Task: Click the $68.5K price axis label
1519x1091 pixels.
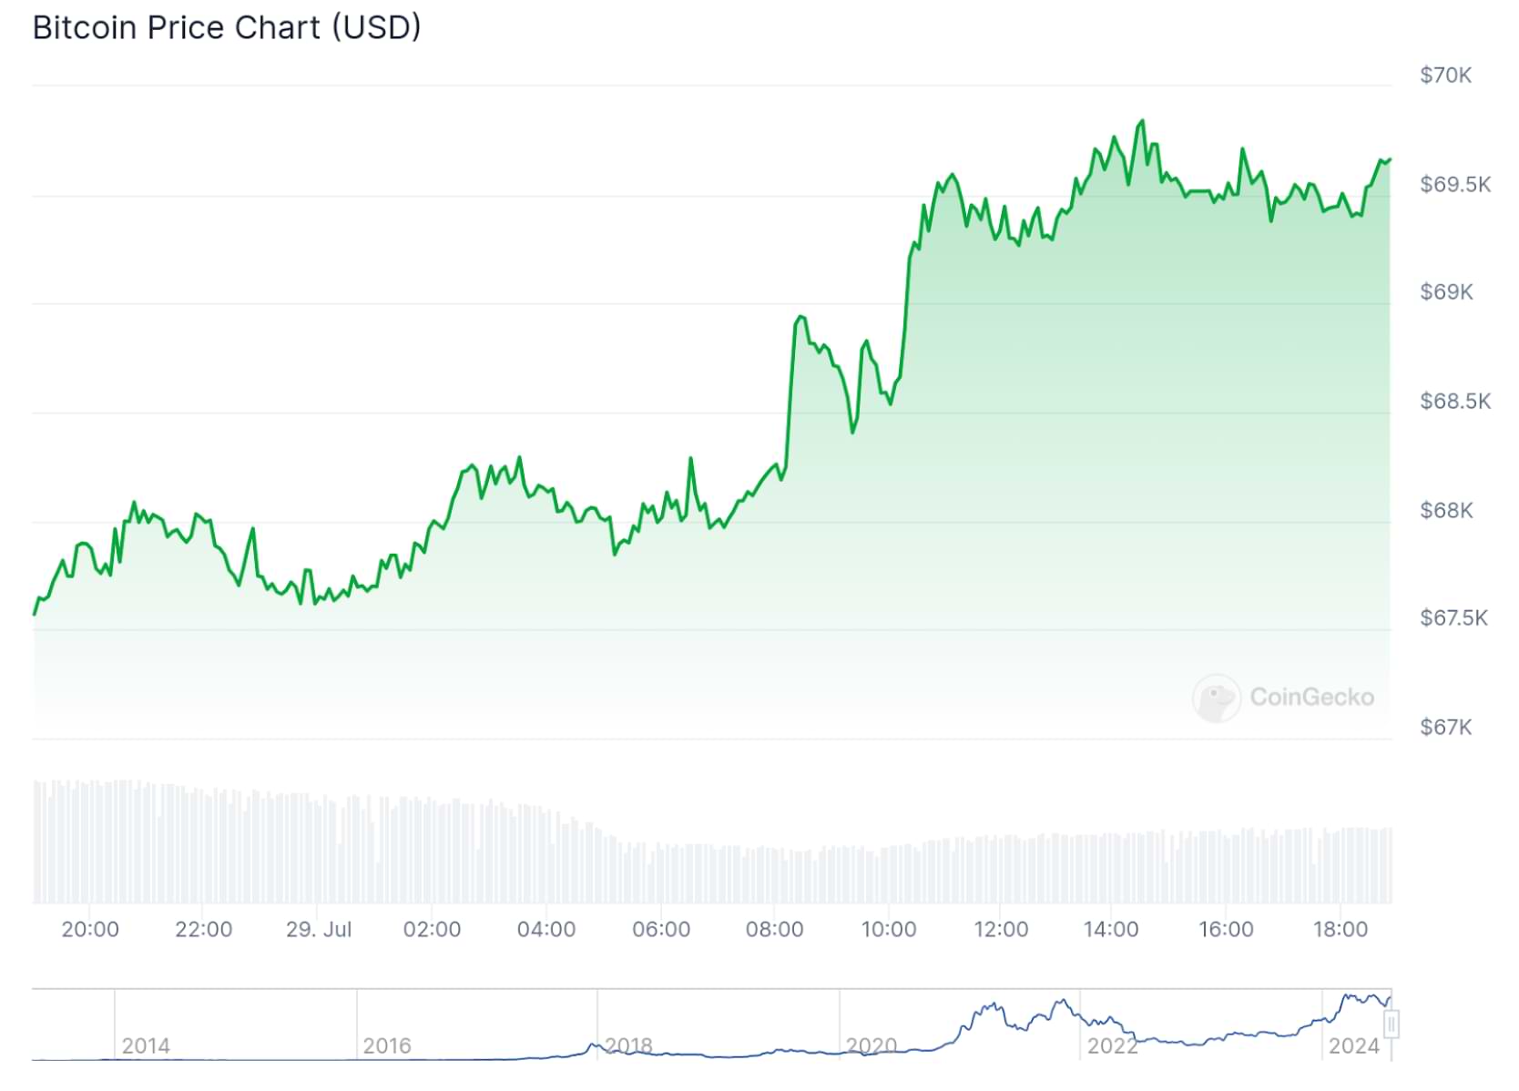Action: (1454, 402)
